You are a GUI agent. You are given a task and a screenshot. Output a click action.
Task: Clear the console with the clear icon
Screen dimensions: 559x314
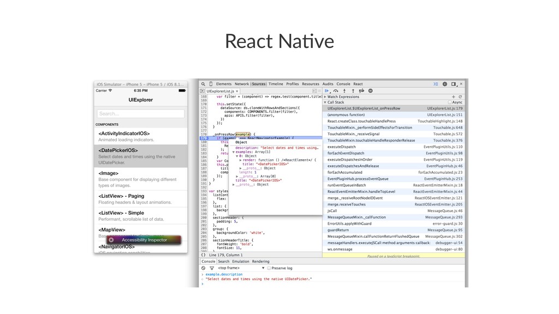click(204, 268)
